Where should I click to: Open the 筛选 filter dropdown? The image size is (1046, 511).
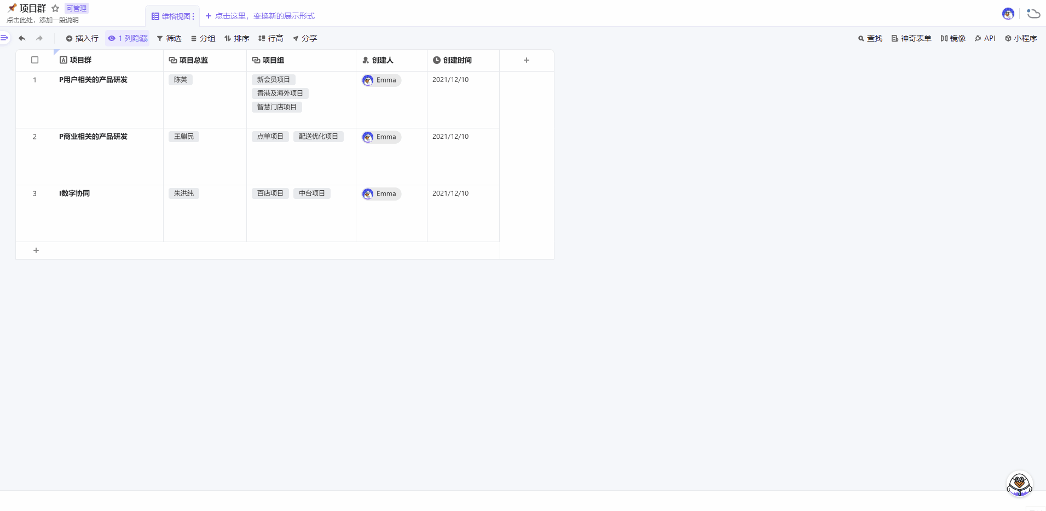pyautogui.click(x=169, y=38)
